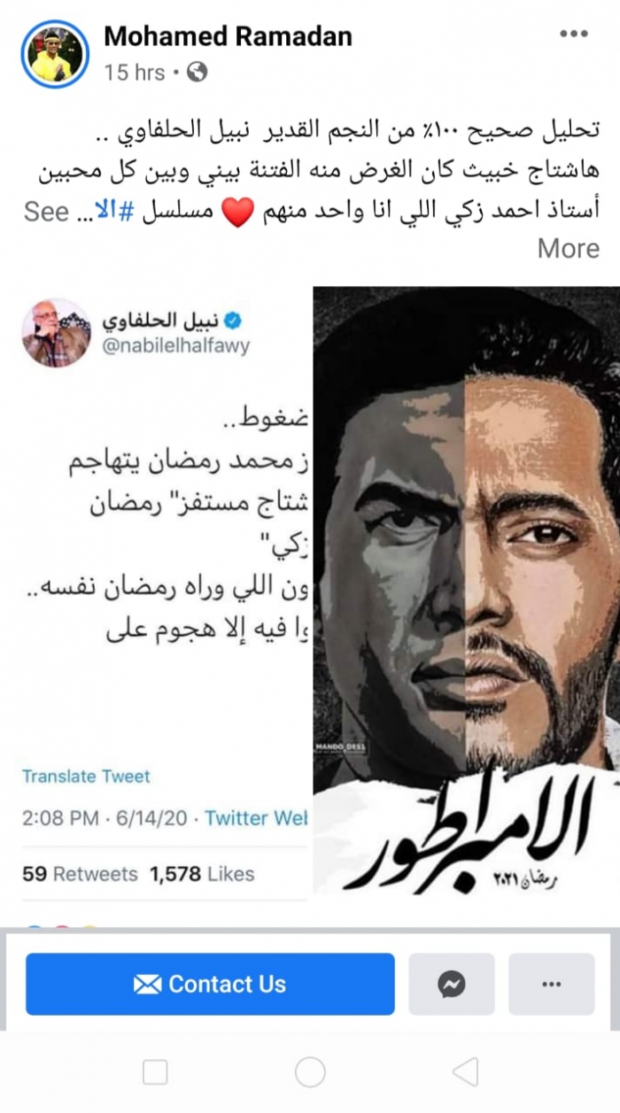Viewport: 620px width, 1113px height.
Task: Tap the Android back triangle button
Action: 465,1072
